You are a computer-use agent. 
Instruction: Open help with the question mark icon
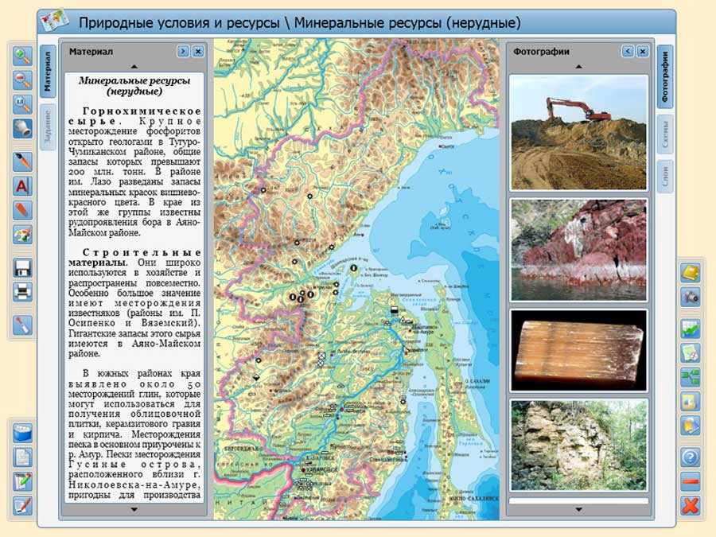coord(691,457)
